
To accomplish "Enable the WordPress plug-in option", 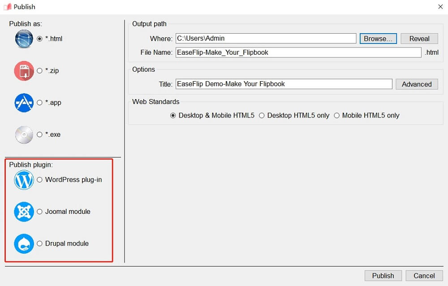I will (x=40, y=180).
